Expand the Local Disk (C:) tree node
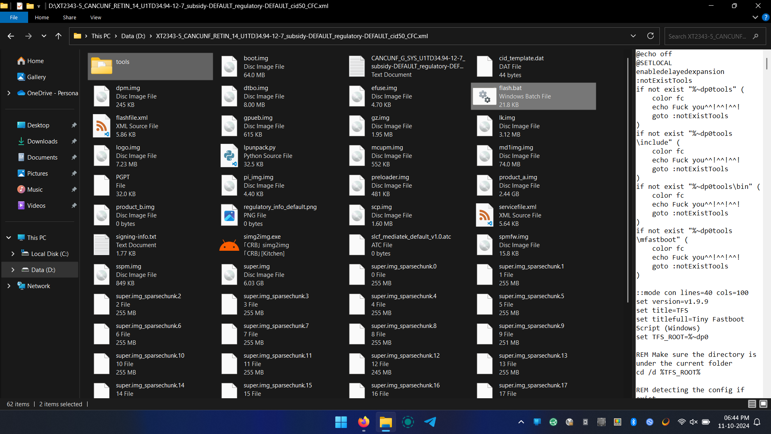 click(13, 254)
